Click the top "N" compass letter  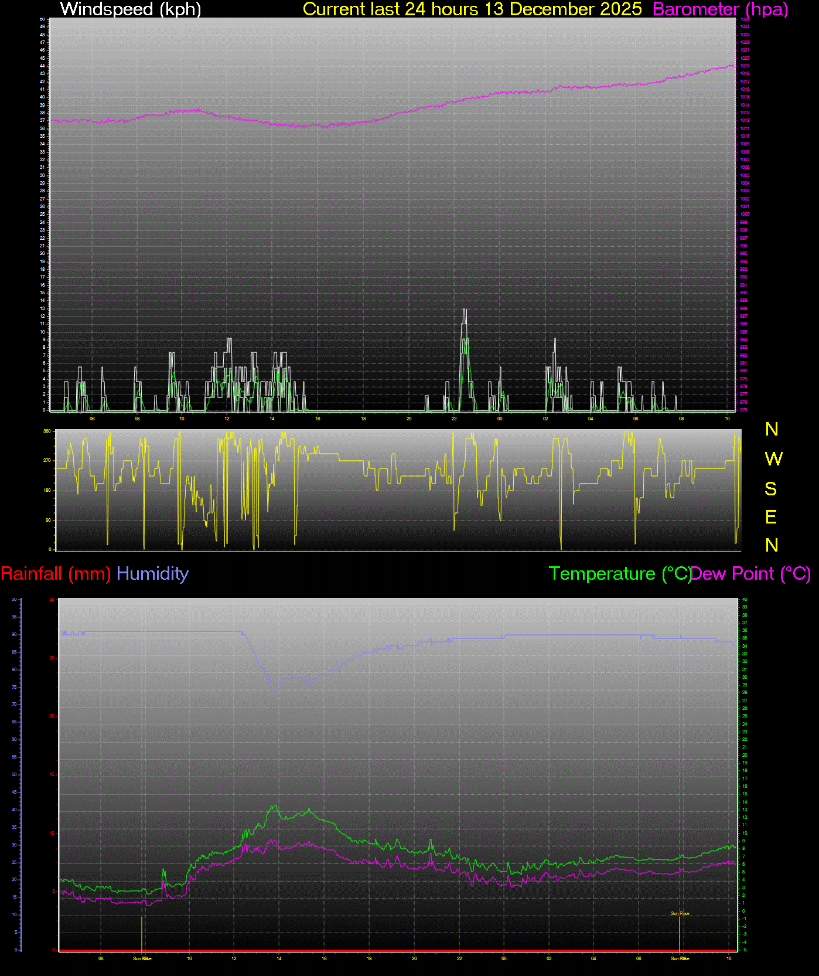point(772,430)
